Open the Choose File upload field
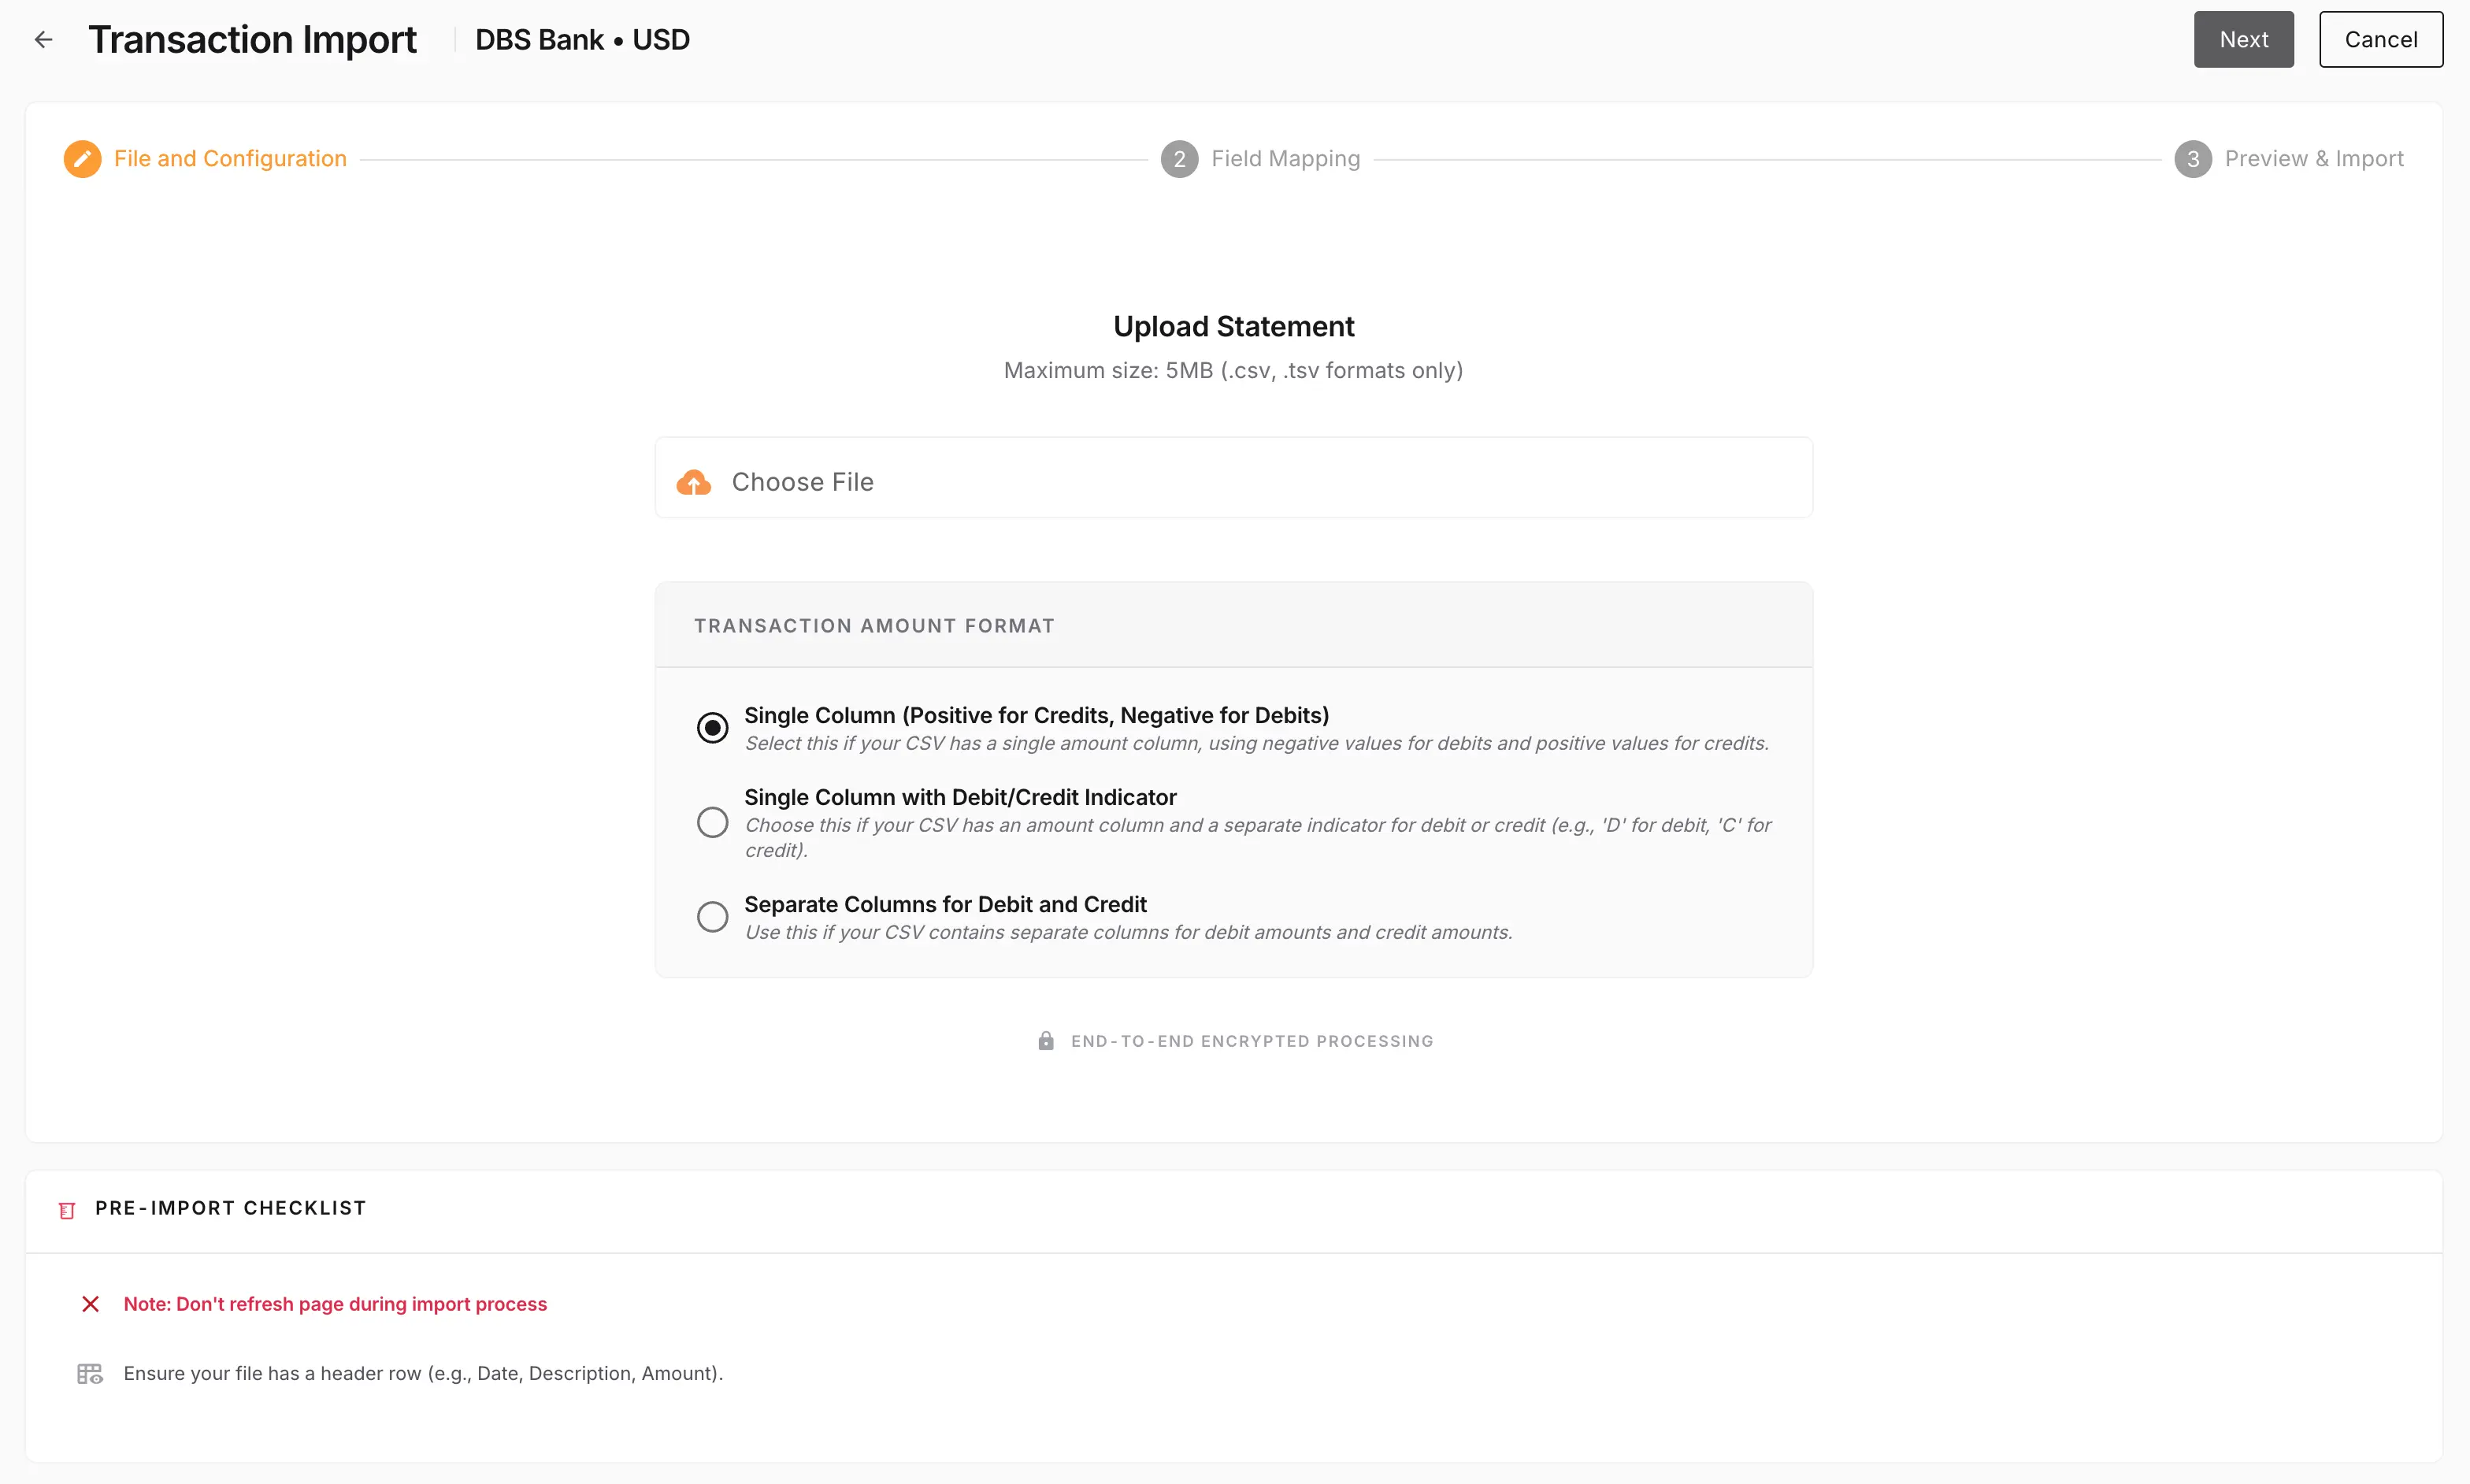 coord(1233,478)
